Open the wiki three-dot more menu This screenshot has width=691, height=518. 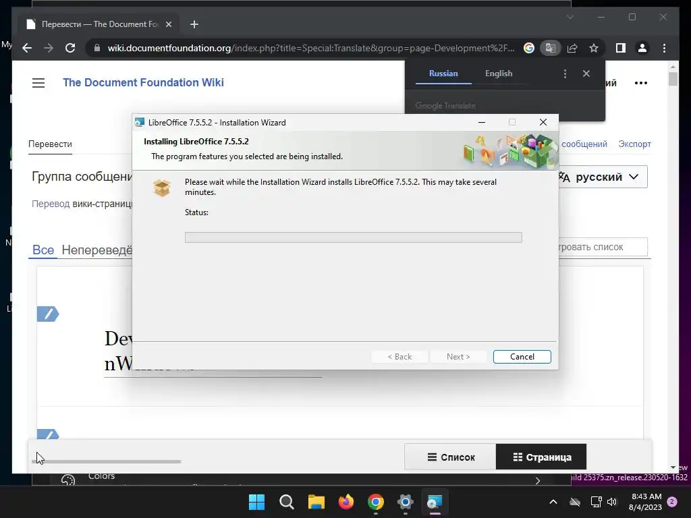[641, 83]
